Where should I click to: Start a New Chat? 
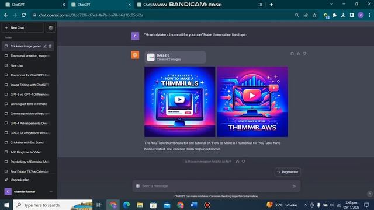[23, 27]
